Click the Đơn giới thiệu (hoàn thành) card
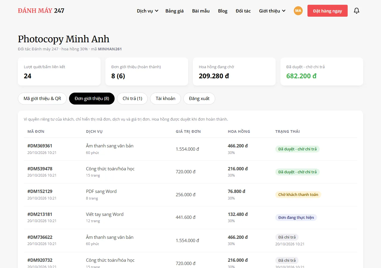Viewport: 381px width, 268px height. (x=147, y=71)
